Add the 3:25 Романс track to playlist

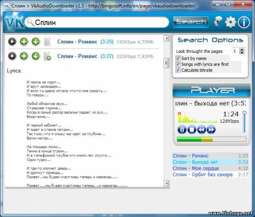tap(24, 42)
